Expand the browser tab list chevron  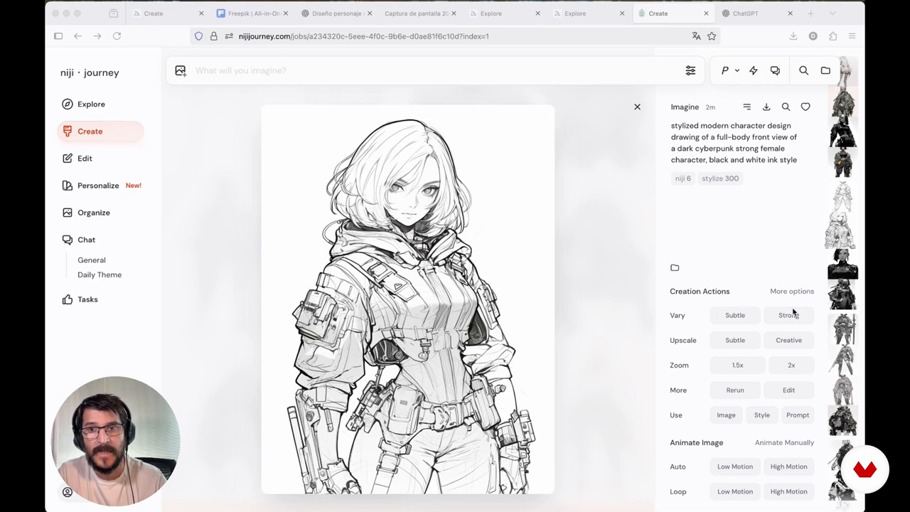(833, 14)
